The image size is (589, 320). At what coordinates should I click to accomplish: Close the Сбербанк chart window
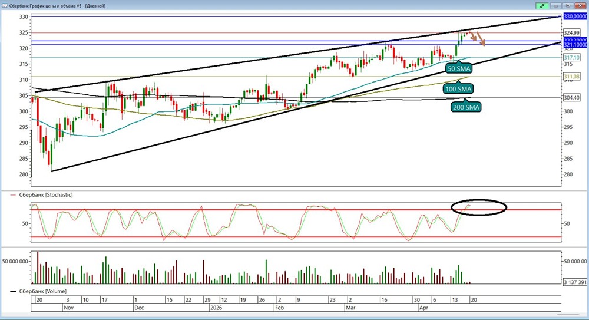pyautogui.click(x=580, y=6)
